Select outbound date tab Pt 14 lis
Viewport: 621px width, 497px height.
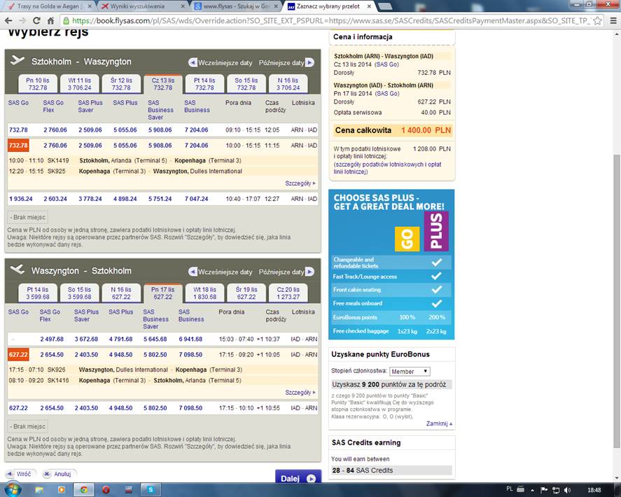click(204, 84)
